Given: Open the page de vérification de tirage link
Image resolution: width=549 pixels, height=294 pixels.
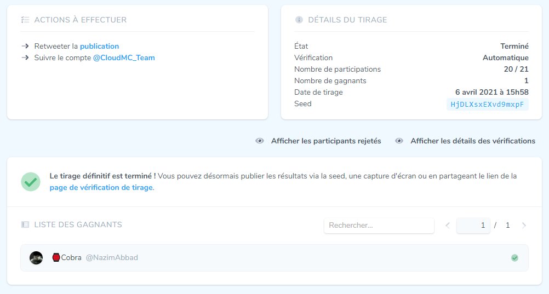Looking at the screenshot, I should pyautogui.click(x=101, y=187).
